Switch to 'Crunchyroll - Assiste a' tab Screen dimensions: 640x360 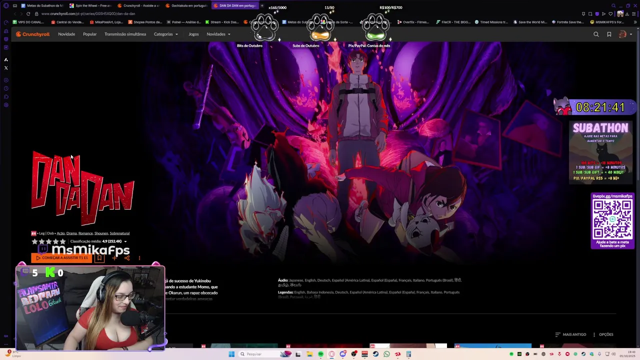click(138, 5)
